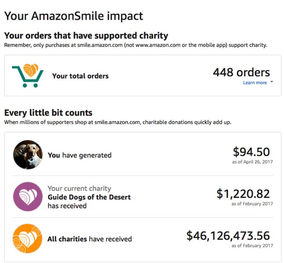Click Your current charity label
This screenshot has height=263, width=284.
point(79,188)
